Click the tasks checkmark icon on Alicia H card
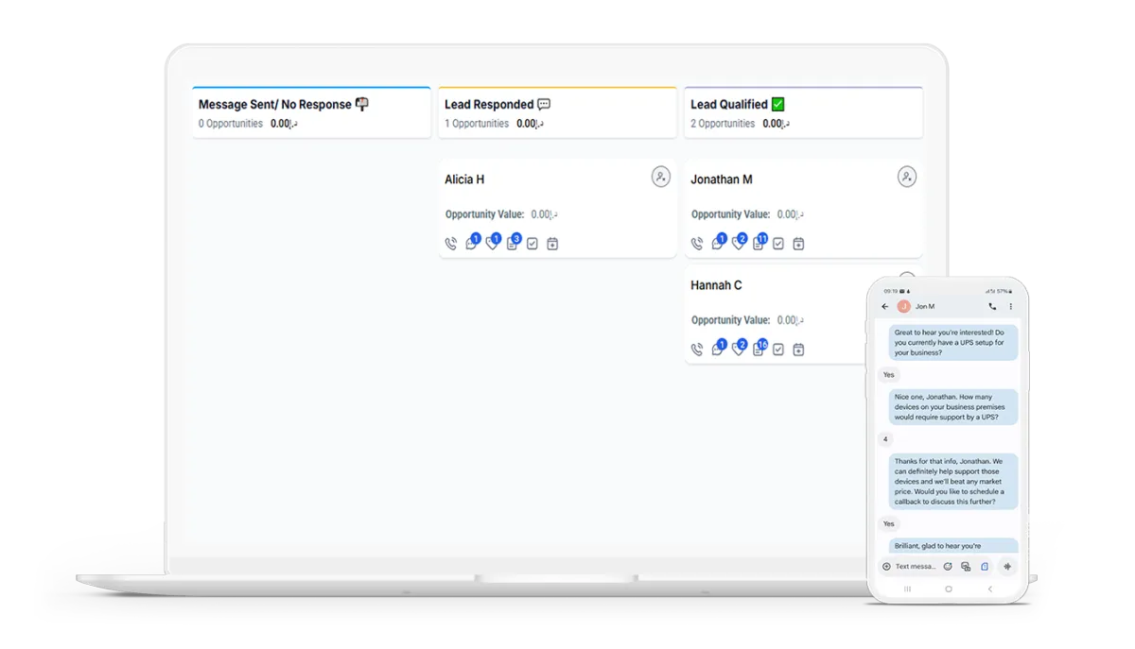This screenshot has width=1135, height=649. tap(533, 244)
